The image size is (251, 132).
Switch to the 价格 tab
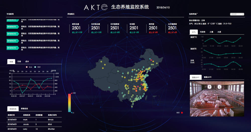tap(19, 61)
